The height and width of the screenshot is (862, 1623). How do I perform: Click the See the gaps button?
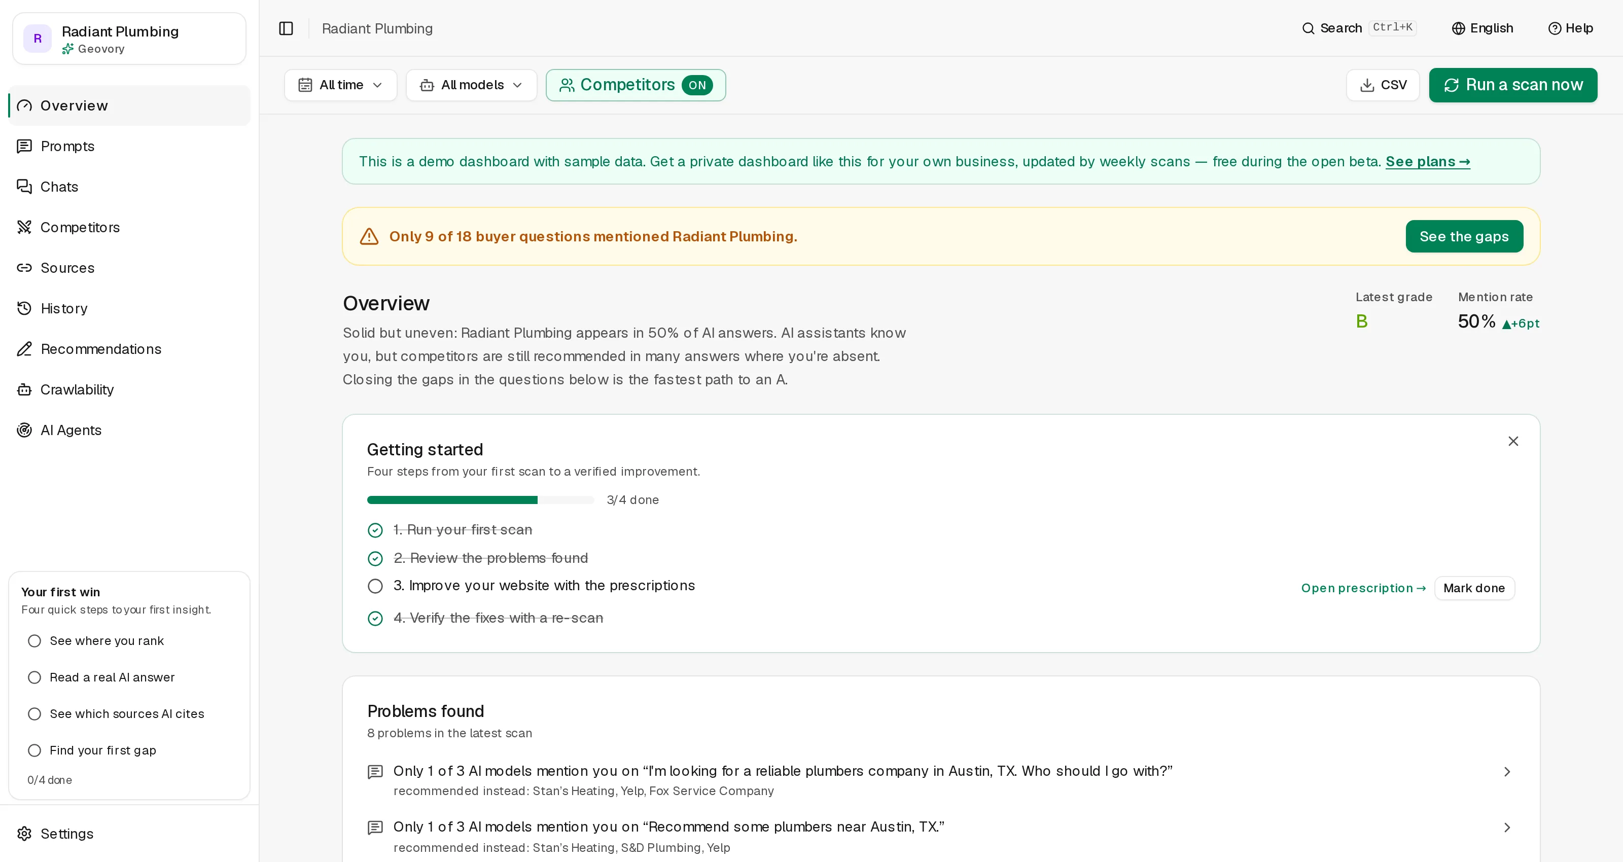coord(1464,236)
